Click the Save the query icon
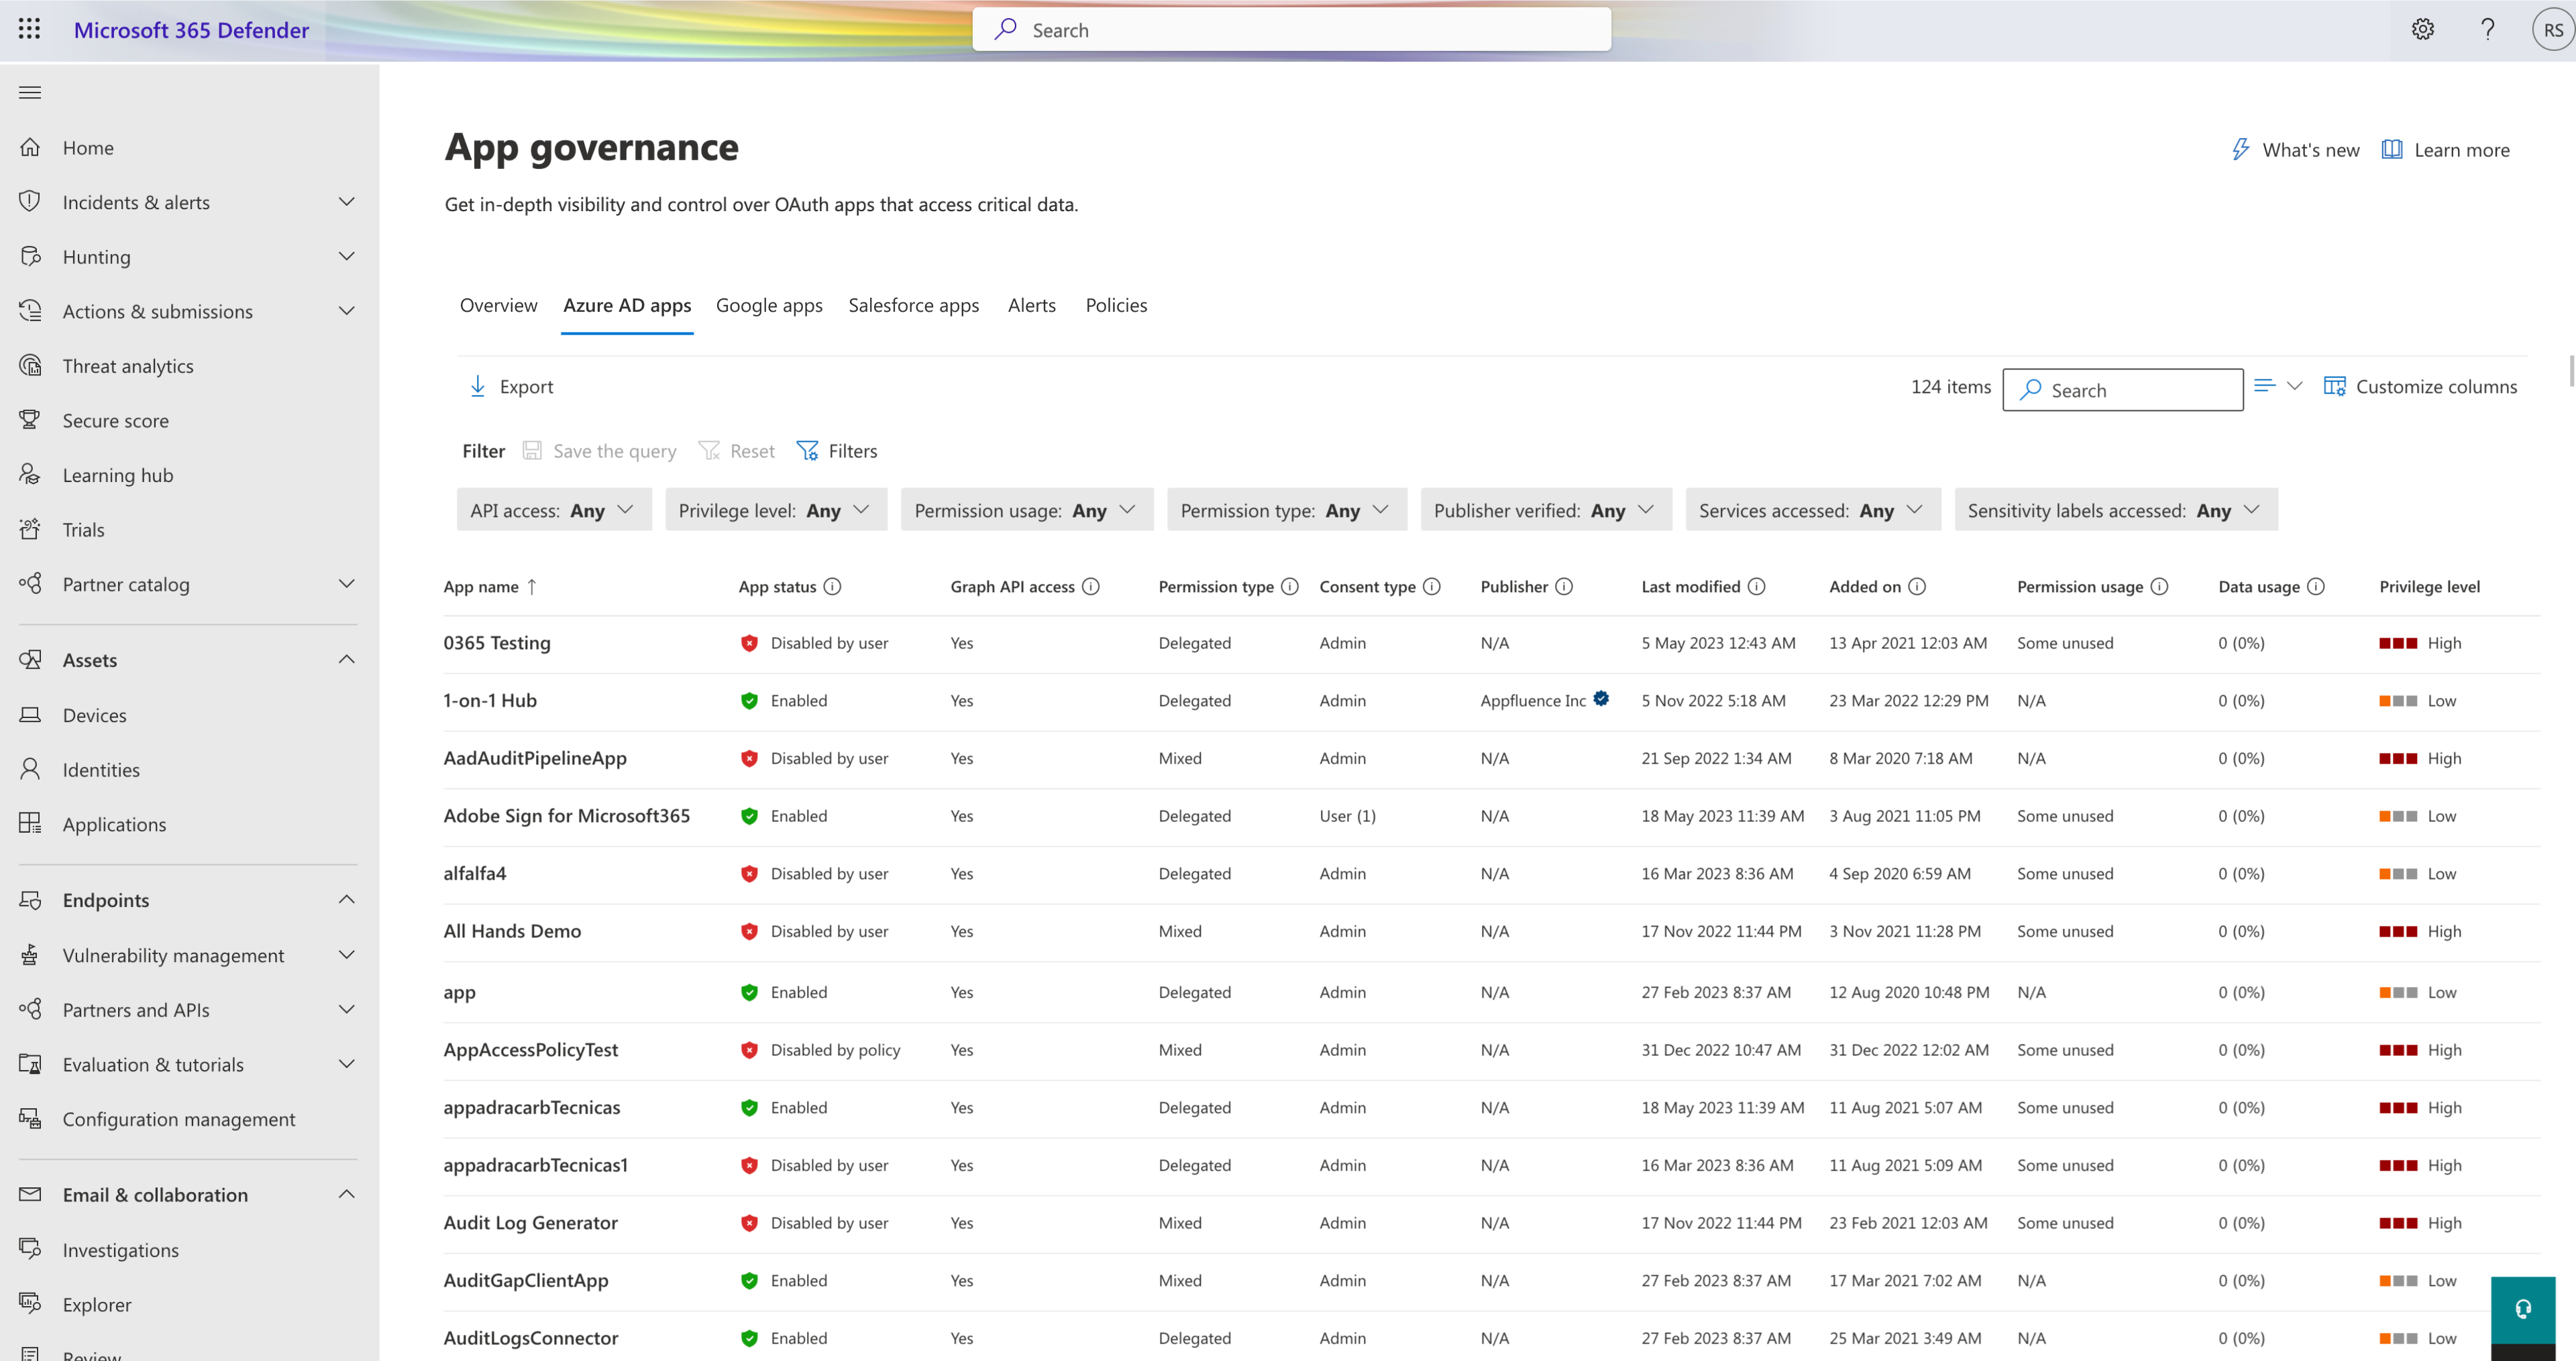This screenshot has width=2576, height=1361. [x=533, y=450]
